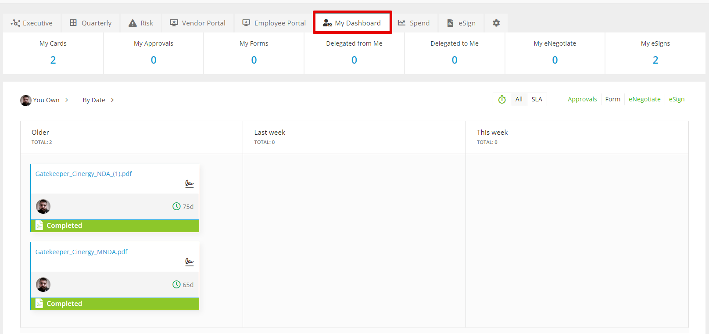This screenshot has width=709, height=334.
Task: Open Gatekeeper_Cinergy_MNDA.pdf link
Action: (81, 252)
